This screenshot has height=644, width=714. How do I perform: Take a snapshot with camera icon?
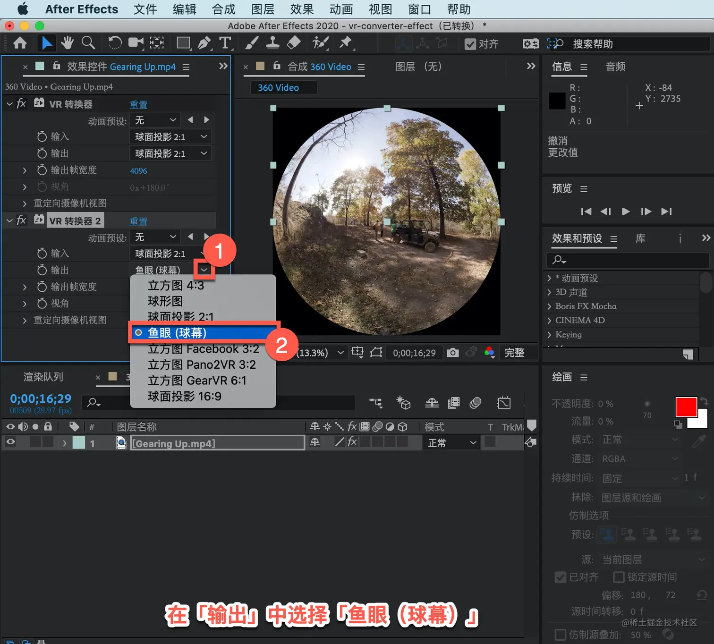453,353
